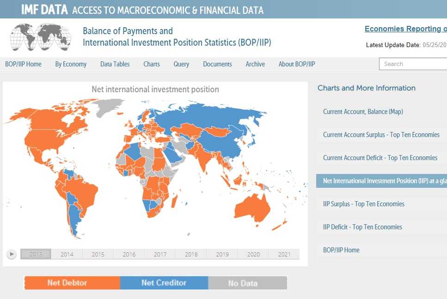Open Economies Reporting link
The height and width of the screenshot is (299, 447).
coord(405,29)
